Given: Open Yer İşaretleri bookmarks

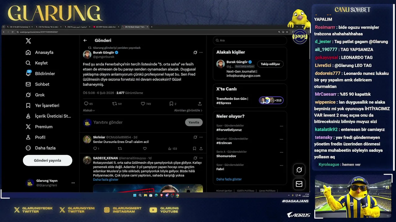Looking at the screenshot, I should click(x=42, y=105).
